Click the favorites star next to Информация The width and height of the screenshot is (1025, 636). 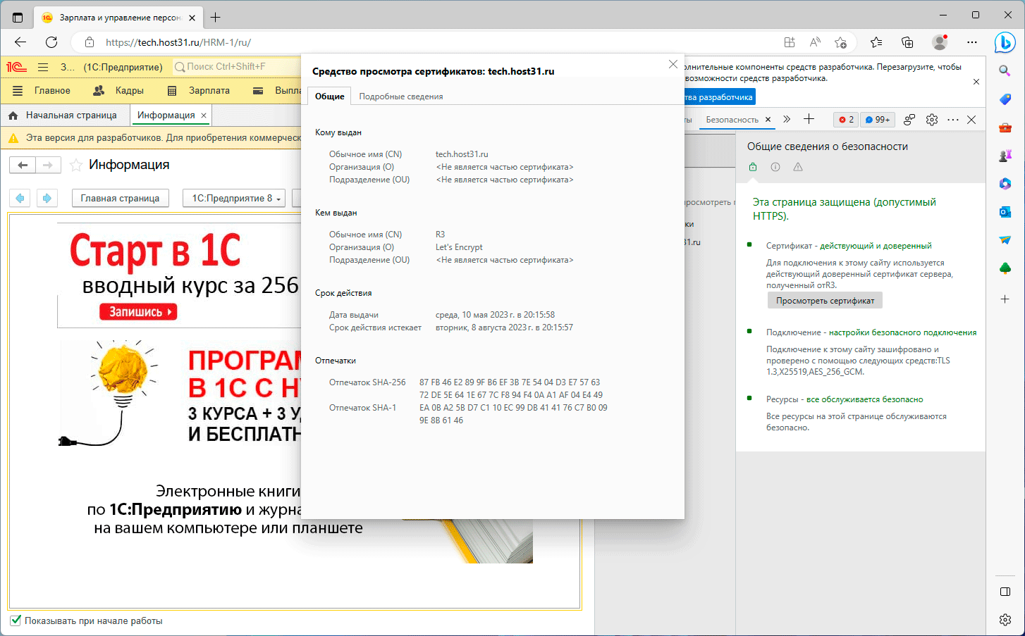(76, 166)
